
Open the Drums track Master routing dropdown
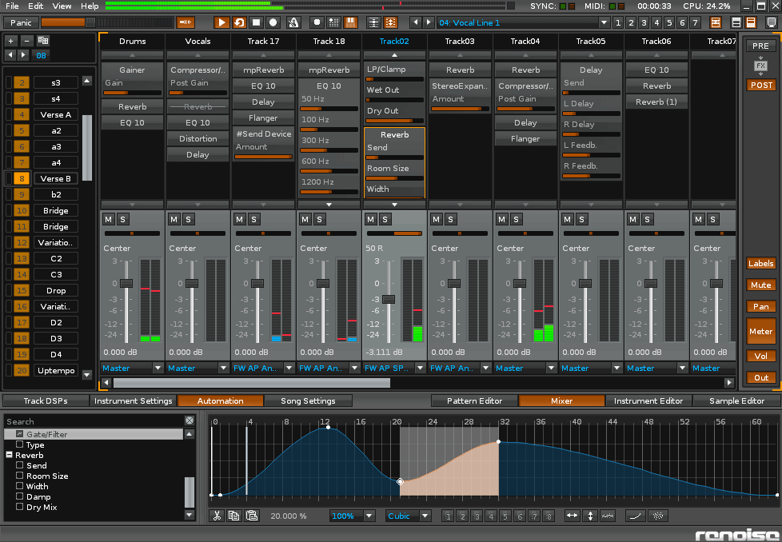click(x=158, y=368)
